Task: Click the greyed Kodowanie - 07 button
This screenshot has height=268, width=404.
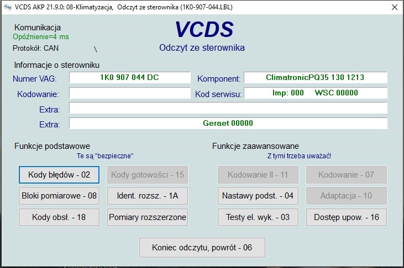Action: pos(347,175)
